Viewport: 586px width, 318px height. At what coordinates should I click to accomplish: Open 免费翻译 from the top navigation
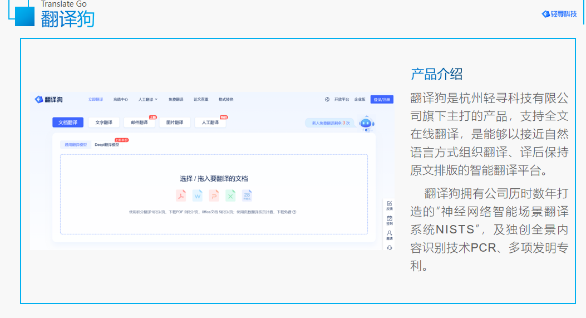176,100
